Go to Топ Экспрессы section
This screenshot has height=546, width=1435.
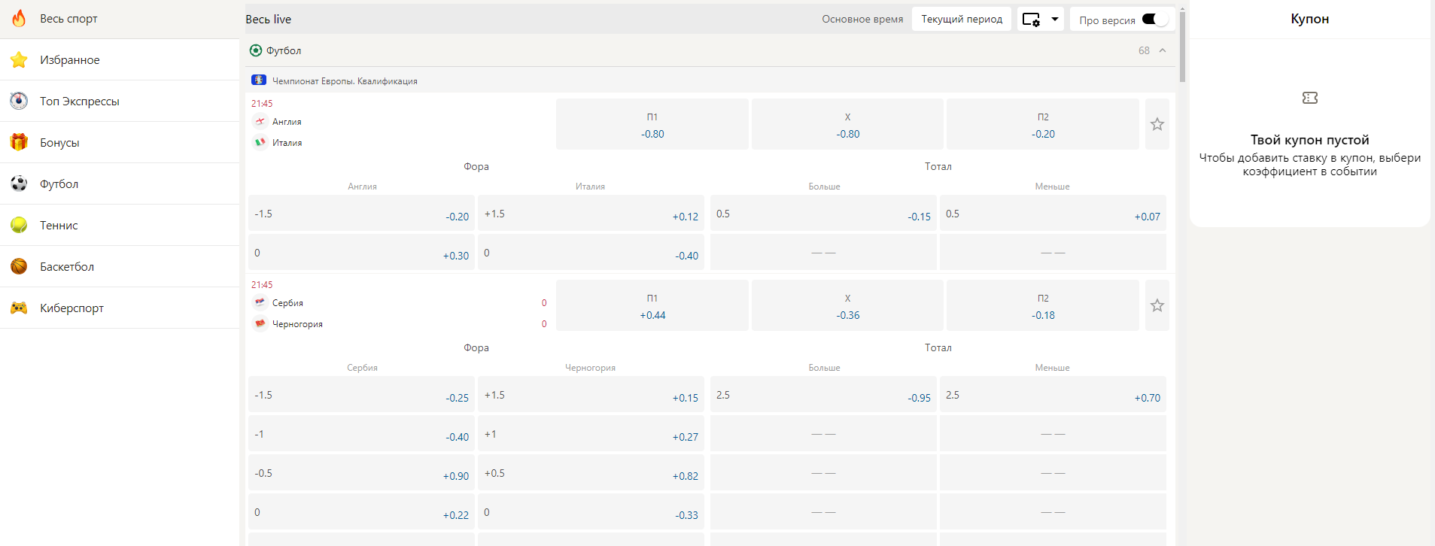click(x=120, y=101)
